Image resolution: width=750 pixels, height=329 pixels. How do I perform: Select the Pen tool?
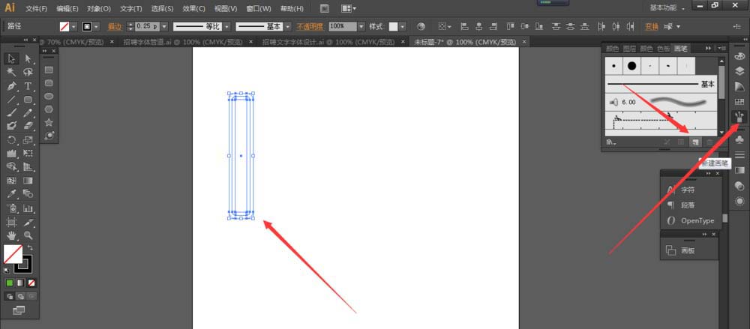(11, 86)
